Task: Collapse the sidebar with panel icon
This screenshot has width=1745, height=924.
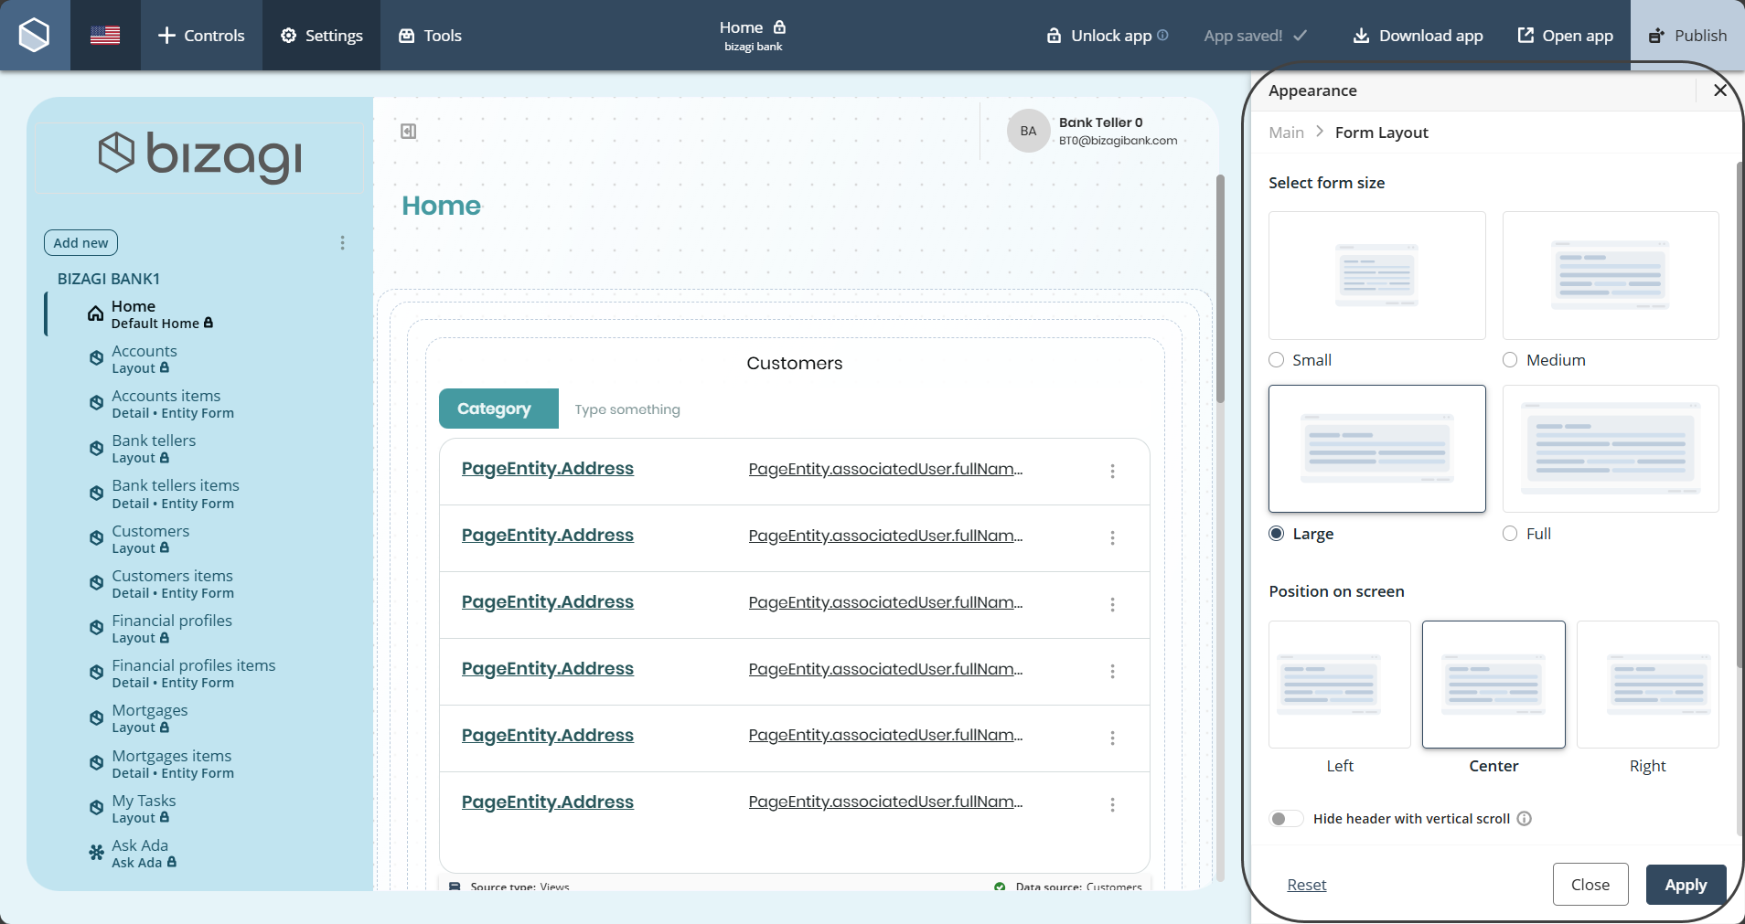Action: point(409,132)
